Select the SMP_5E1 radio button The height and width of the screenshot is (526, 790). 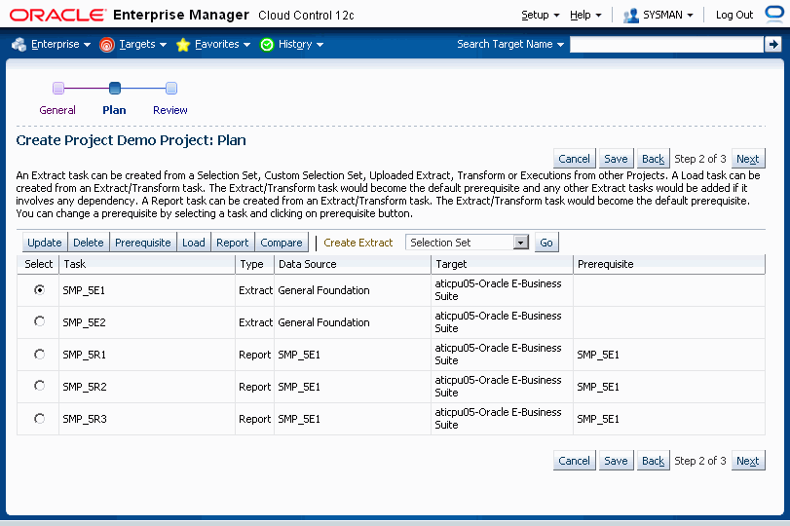coord(39,289)
